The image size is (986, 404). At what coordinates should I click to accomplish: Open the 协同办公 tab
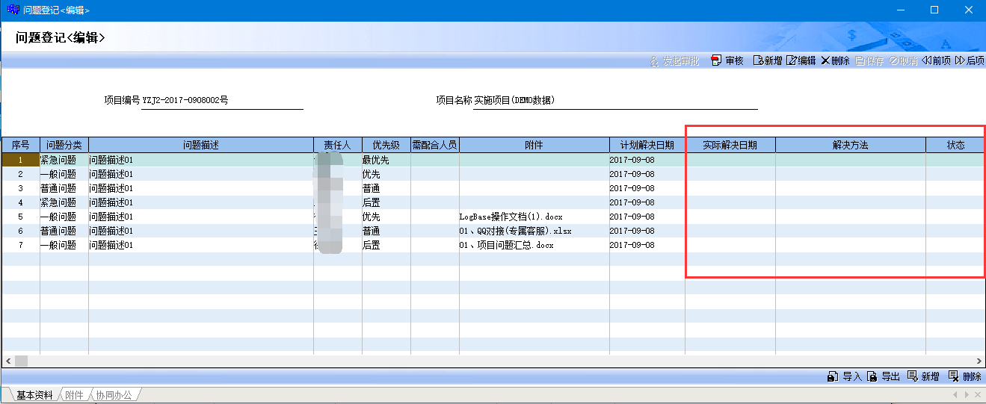pos(113,395)
